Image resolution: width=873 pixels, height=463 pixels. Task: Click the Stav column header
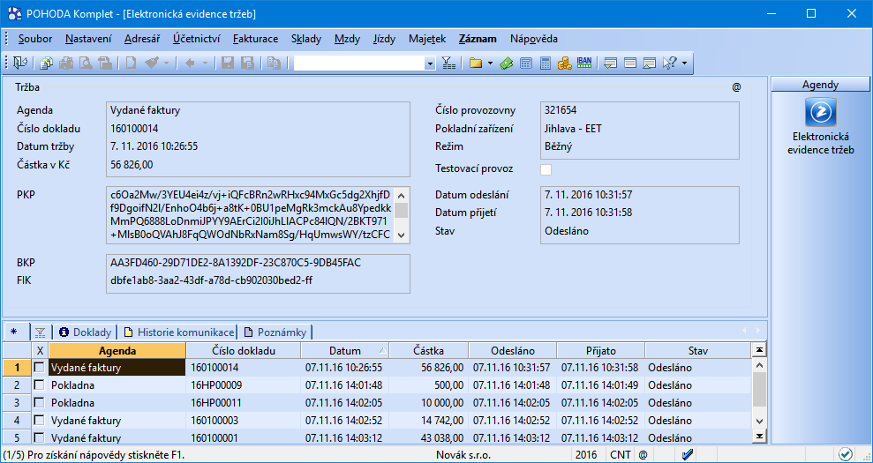click(697, 351)
